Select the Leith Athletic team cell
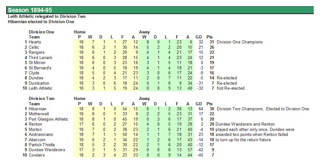320x164 pixels. (x=40, y=88)
